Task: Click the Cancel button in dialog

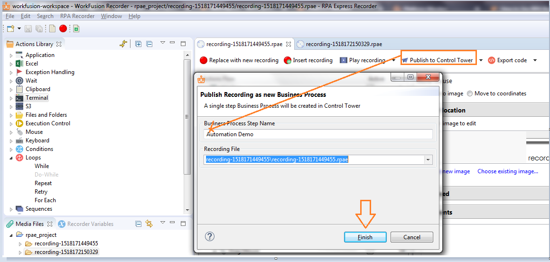Action: pyautogui.click(x=412, y=237)
